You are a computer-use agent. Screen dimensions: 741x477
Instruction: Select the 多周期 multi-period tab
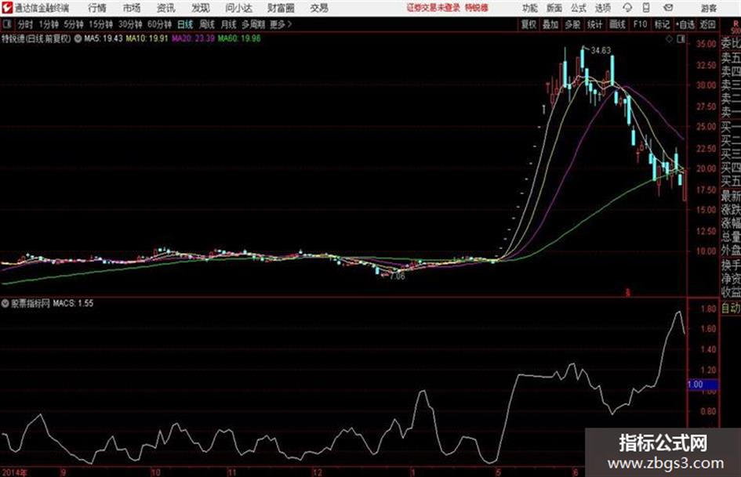(x=253, y=24)
